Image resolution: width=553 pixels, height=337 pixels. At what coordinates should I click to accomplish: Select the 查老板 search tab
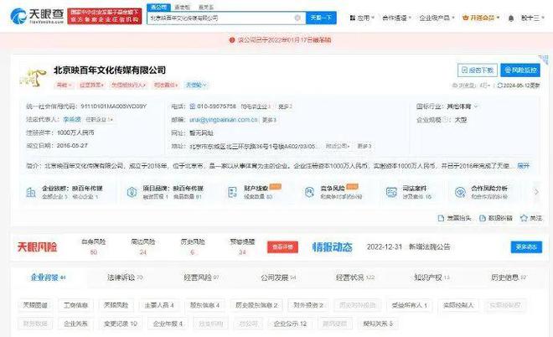point(183,8)
